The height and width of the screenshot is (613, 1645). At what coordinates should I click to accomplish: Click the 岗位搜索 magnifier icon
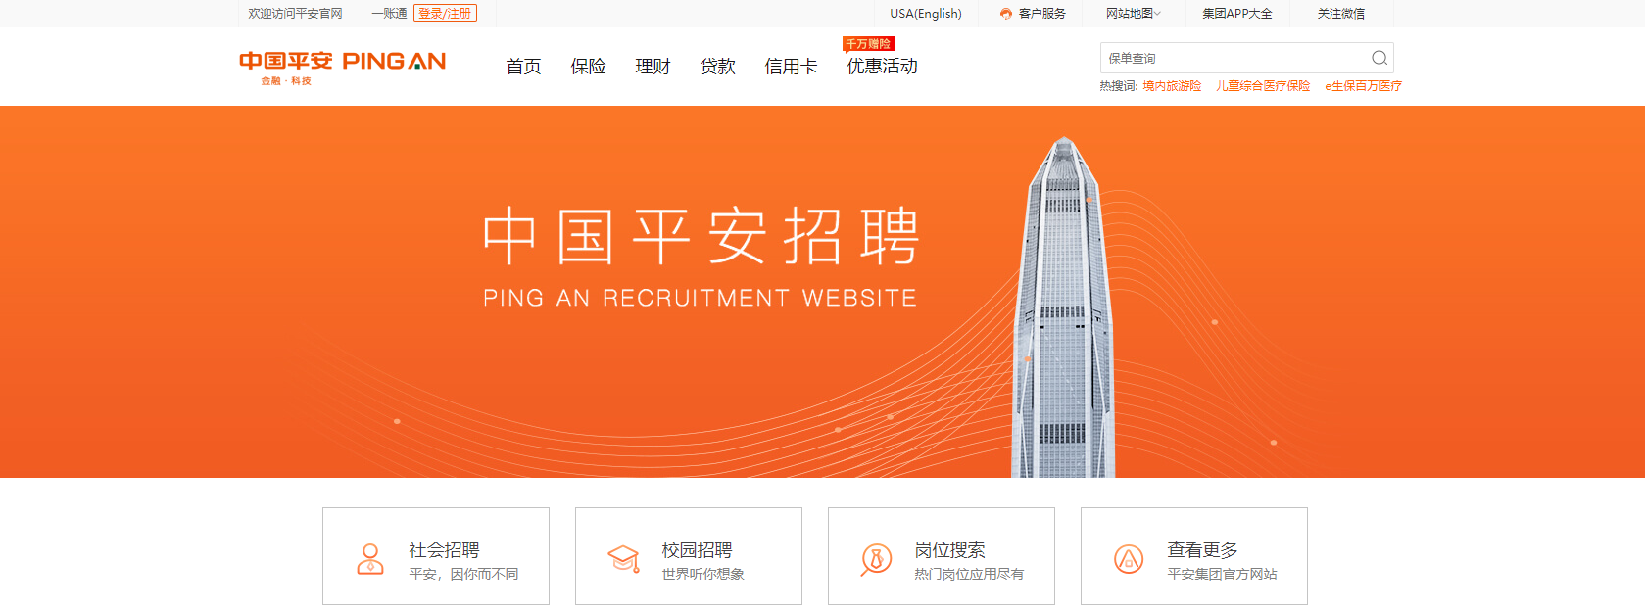(x=876, y=559)
